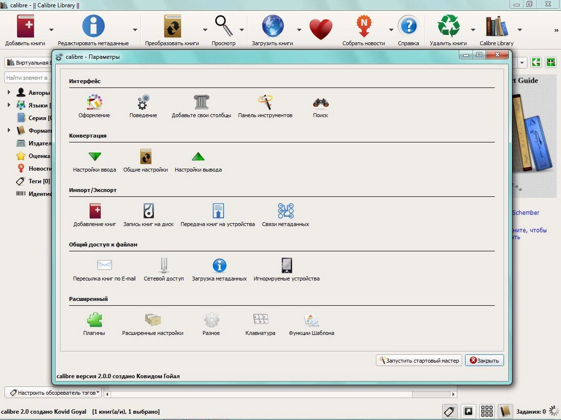Open Загрузка метаданных settings

coord(219,270)
